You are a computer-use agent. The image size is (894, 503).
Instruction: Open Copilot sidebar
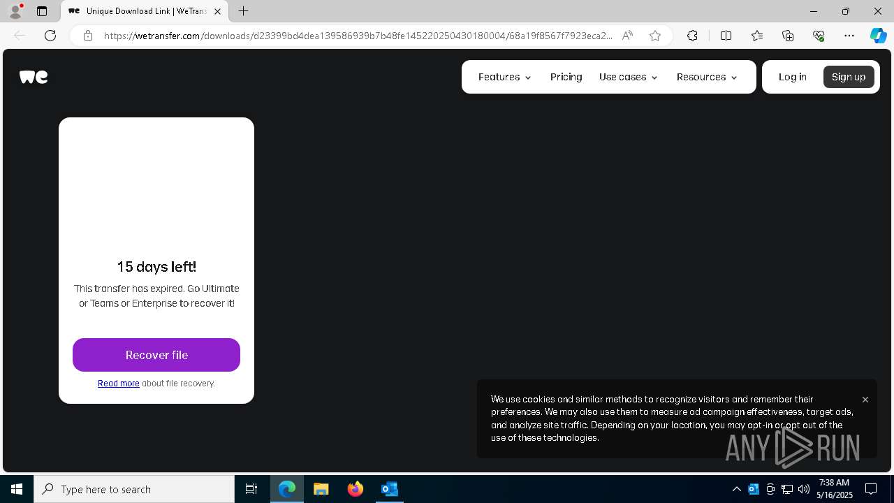coord(878,36)
